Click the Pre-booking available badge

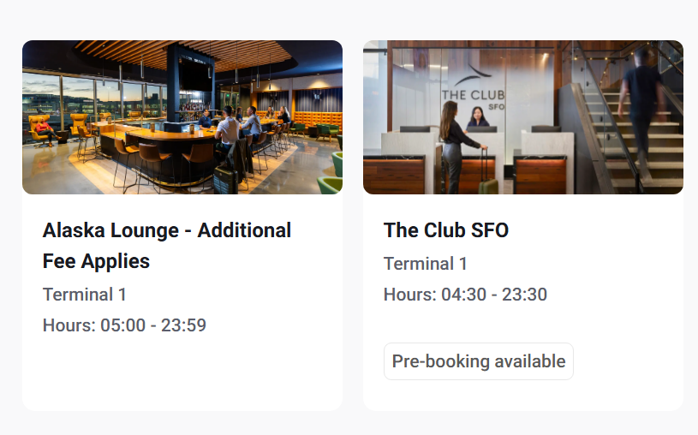(x=479, y=361)
